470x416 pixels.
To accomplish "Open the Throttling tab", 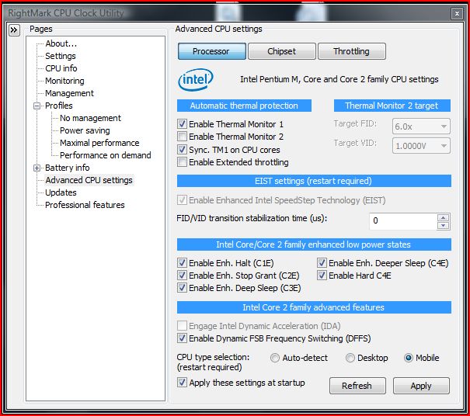I will (352, 51).
